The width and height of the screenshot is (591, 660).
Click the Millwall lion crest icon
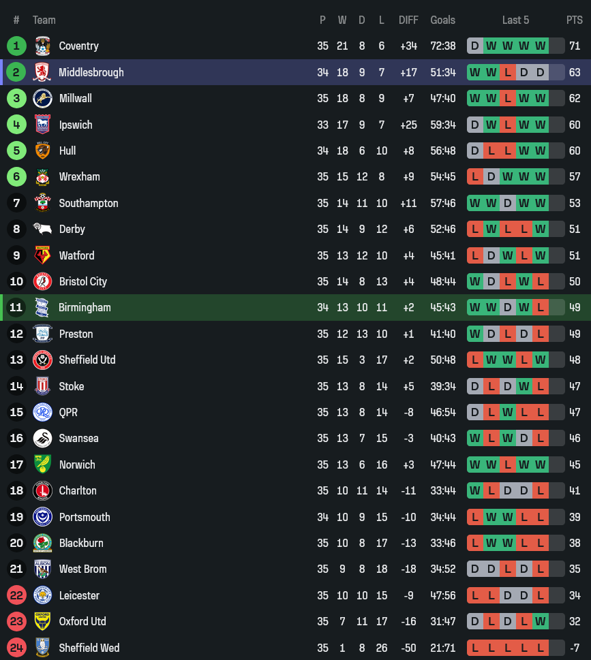(42, 98)
